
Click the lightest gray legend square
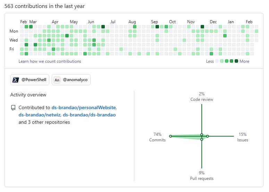[x=217, y=61]
